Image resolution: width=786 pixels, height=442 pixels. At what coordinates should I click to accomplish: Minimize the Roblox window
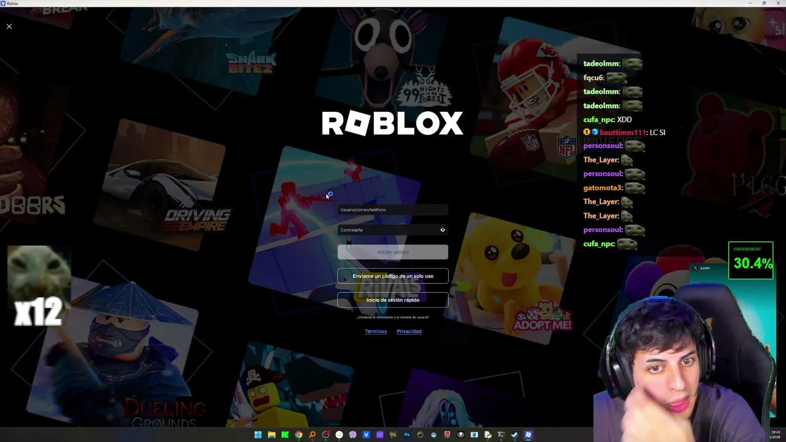[750, 3]
